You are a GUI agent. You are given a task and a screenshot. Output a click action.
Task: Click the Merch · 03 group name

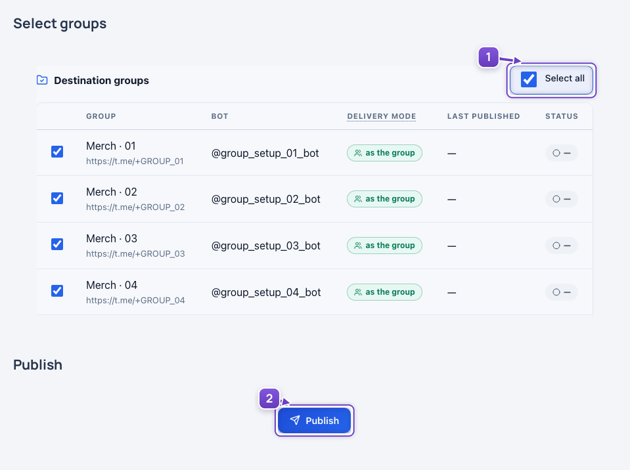[112, 238]
